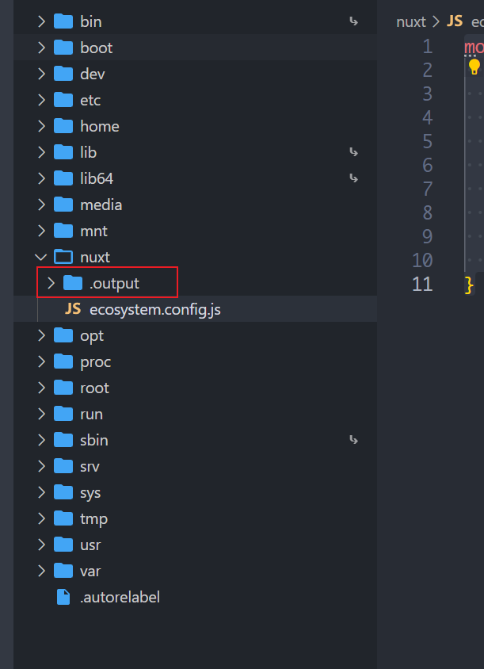Image resolution: width=484 pixels, height=669 pixels.
Task: Click the .autorelabel file icon
Action: (x=63, y=597)
